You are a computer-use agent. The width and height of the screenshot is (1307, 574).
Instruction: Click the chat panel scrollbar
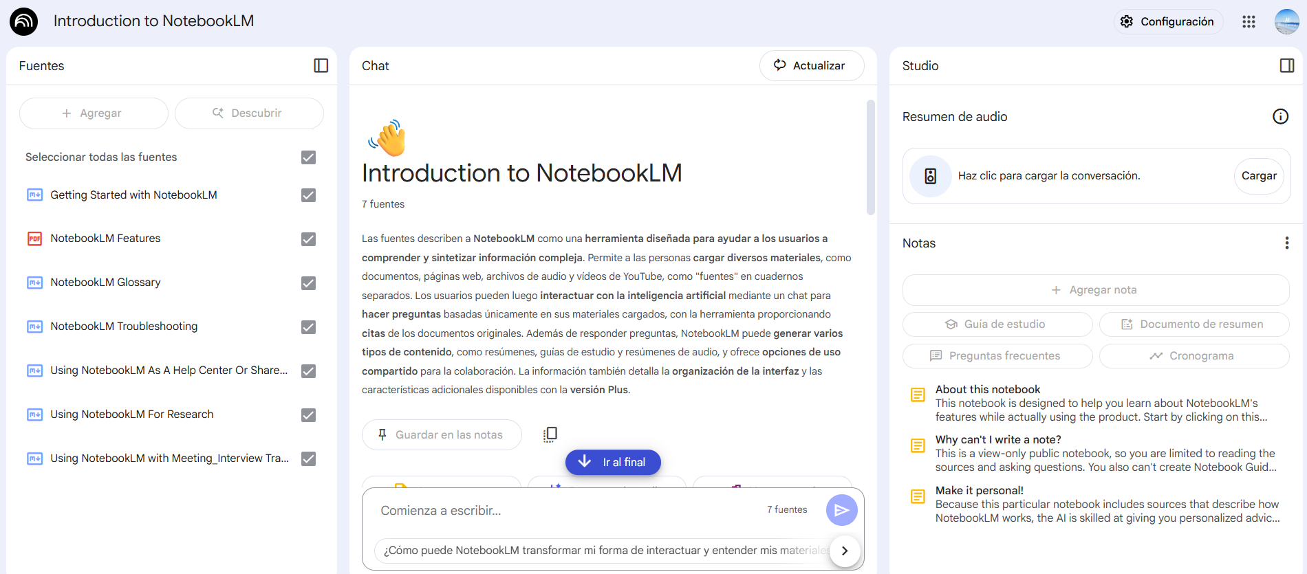pyautogui.click(x=870, y=158)
